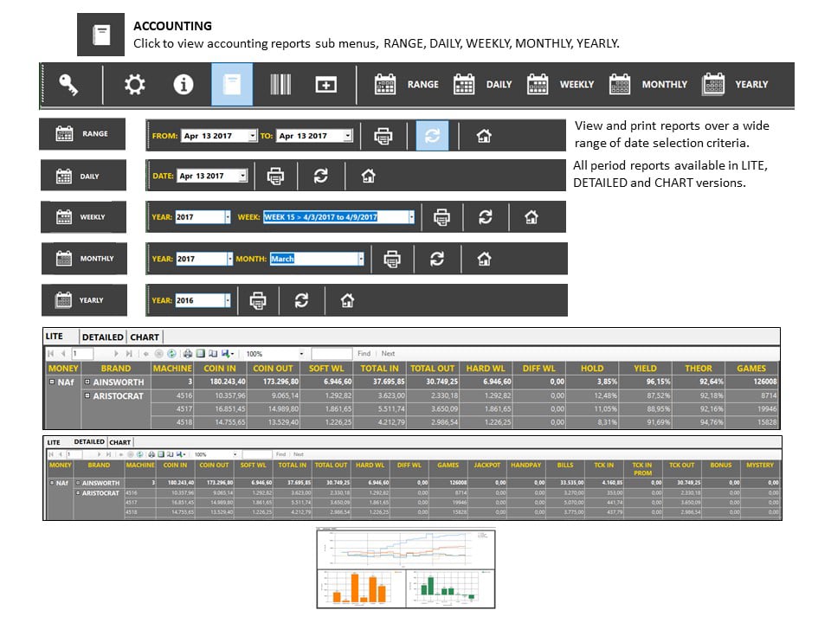Click the key icon in main toolbar
The width and height of the screenshot is (831, 623).
pos(68,84)
